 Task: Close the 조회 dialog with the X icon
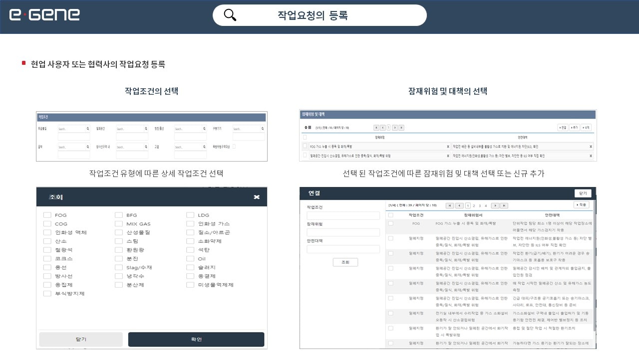click(x=257, y=197)
